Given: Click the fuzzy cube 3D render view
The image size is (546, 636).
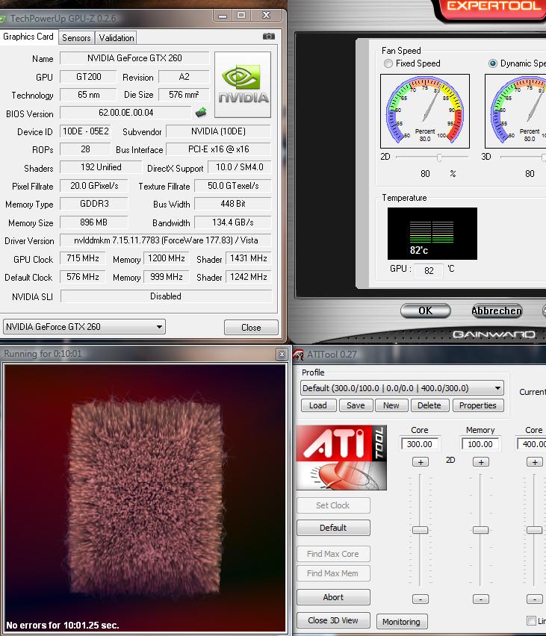Looking at the screenshot, I should coord(145,498).
